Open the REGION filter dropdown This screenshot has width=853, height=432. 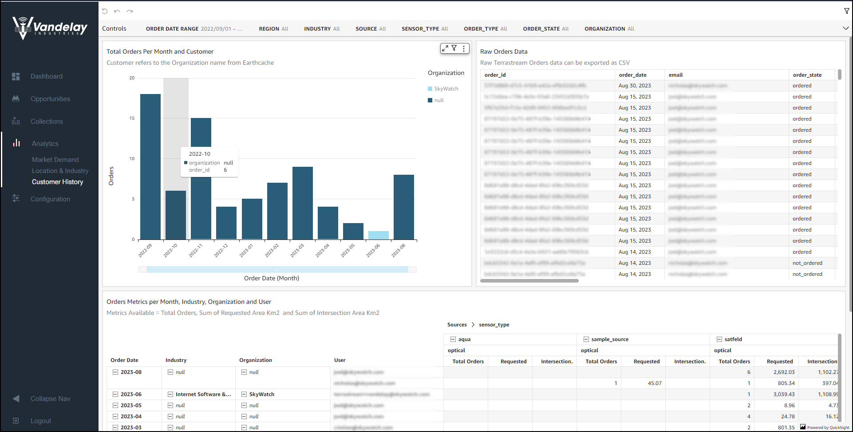273,29
